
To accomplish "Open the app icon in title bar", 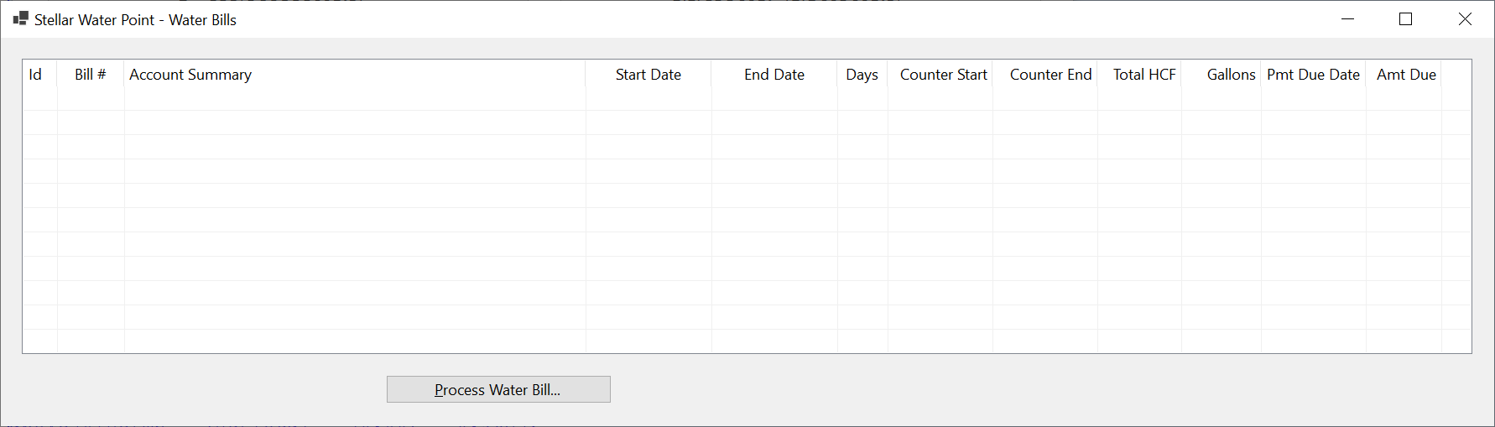I will click(x=21, y=18).
